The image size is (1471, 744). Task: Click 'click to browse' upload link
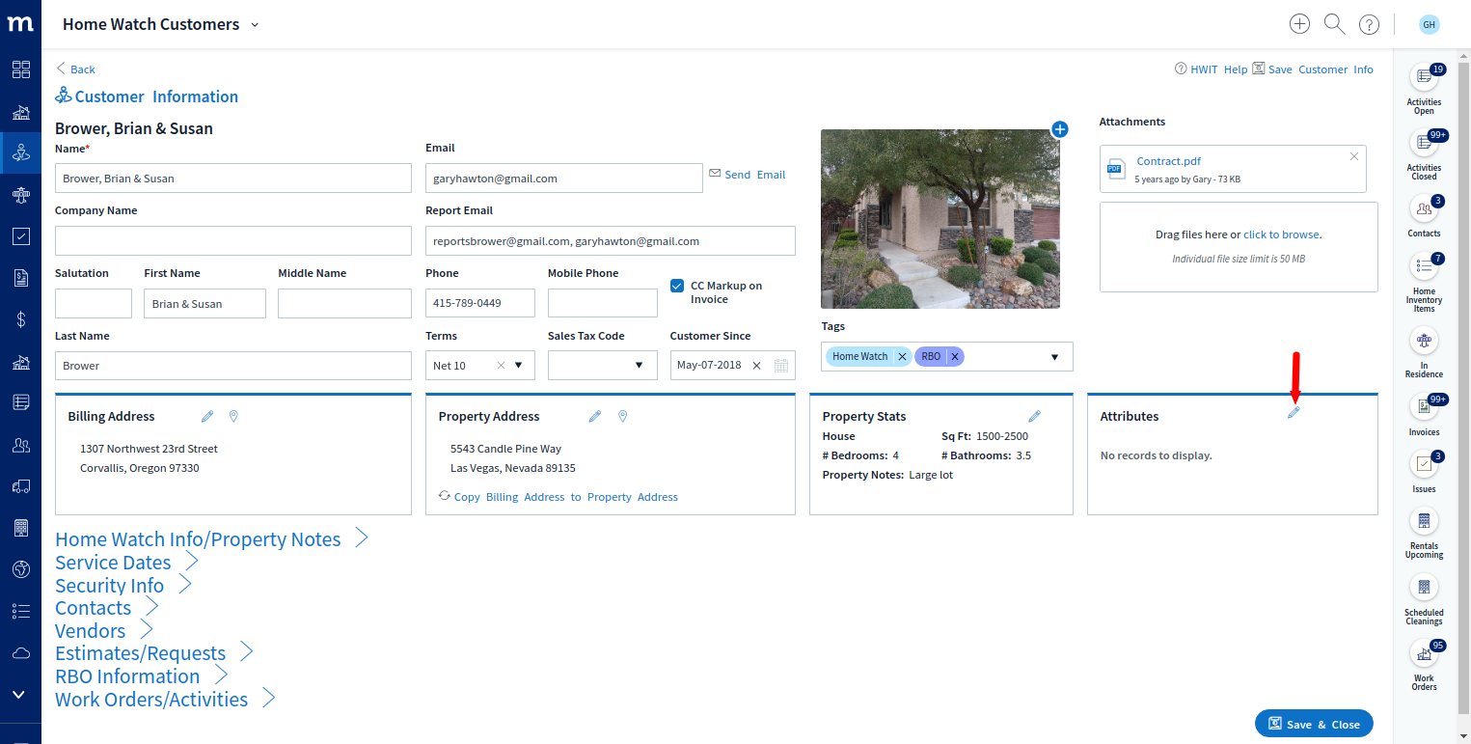coord(1281,234)
